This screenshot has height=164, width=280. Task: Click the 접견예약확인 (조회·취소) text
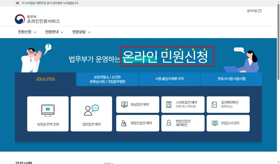(x=230, y=104)
